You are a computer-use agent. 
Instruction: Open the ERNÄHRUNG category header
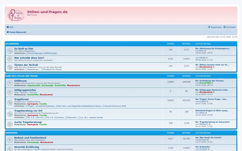pos(11,133)
